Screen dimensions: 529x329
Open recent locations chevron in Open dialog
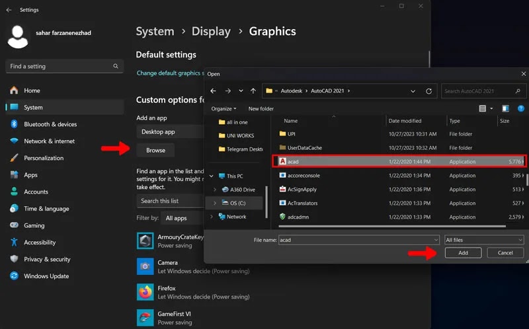pyautogui.click(x=241, y=91)
